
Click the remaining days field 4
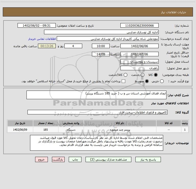(73, 46)
